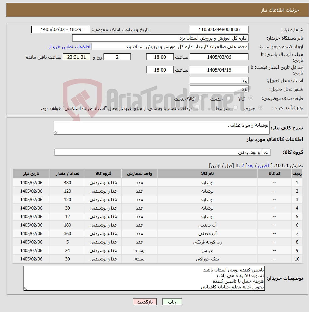309x312 pixels.
Task: Click چیپس item name in row 9
Action: 207,250
